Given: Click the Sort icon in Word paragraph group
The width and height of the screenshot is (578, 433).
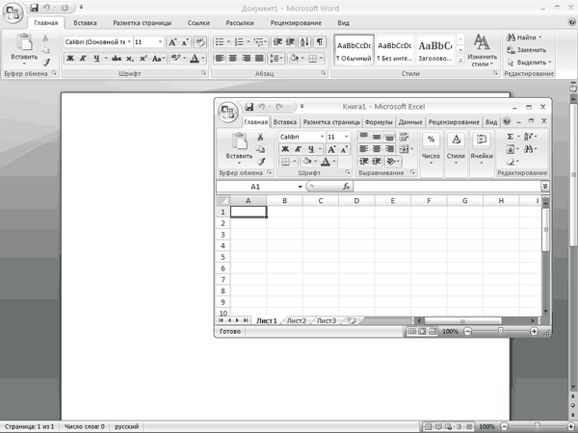Looking at the screenshot, I should pyautogui.click(x=304, y=42).
